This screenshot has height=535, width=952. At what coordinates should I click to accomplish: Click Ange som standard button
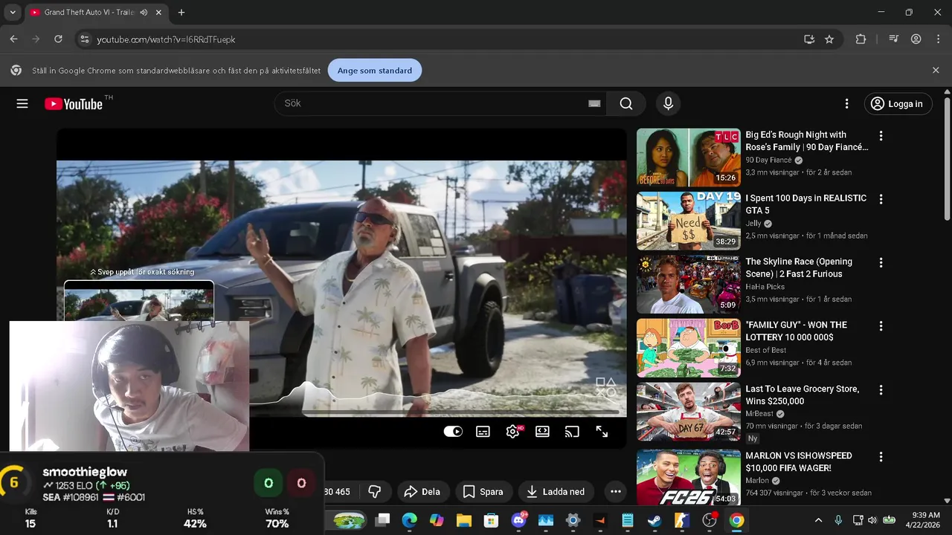point(375,71)
